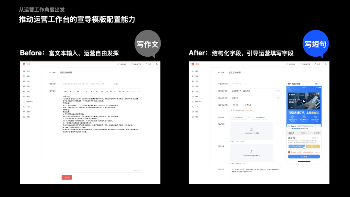Click shield icon in Before sidebar
The height and width of the screenshot is (197, 350).
pyautogui.click(x=24, y=112)
